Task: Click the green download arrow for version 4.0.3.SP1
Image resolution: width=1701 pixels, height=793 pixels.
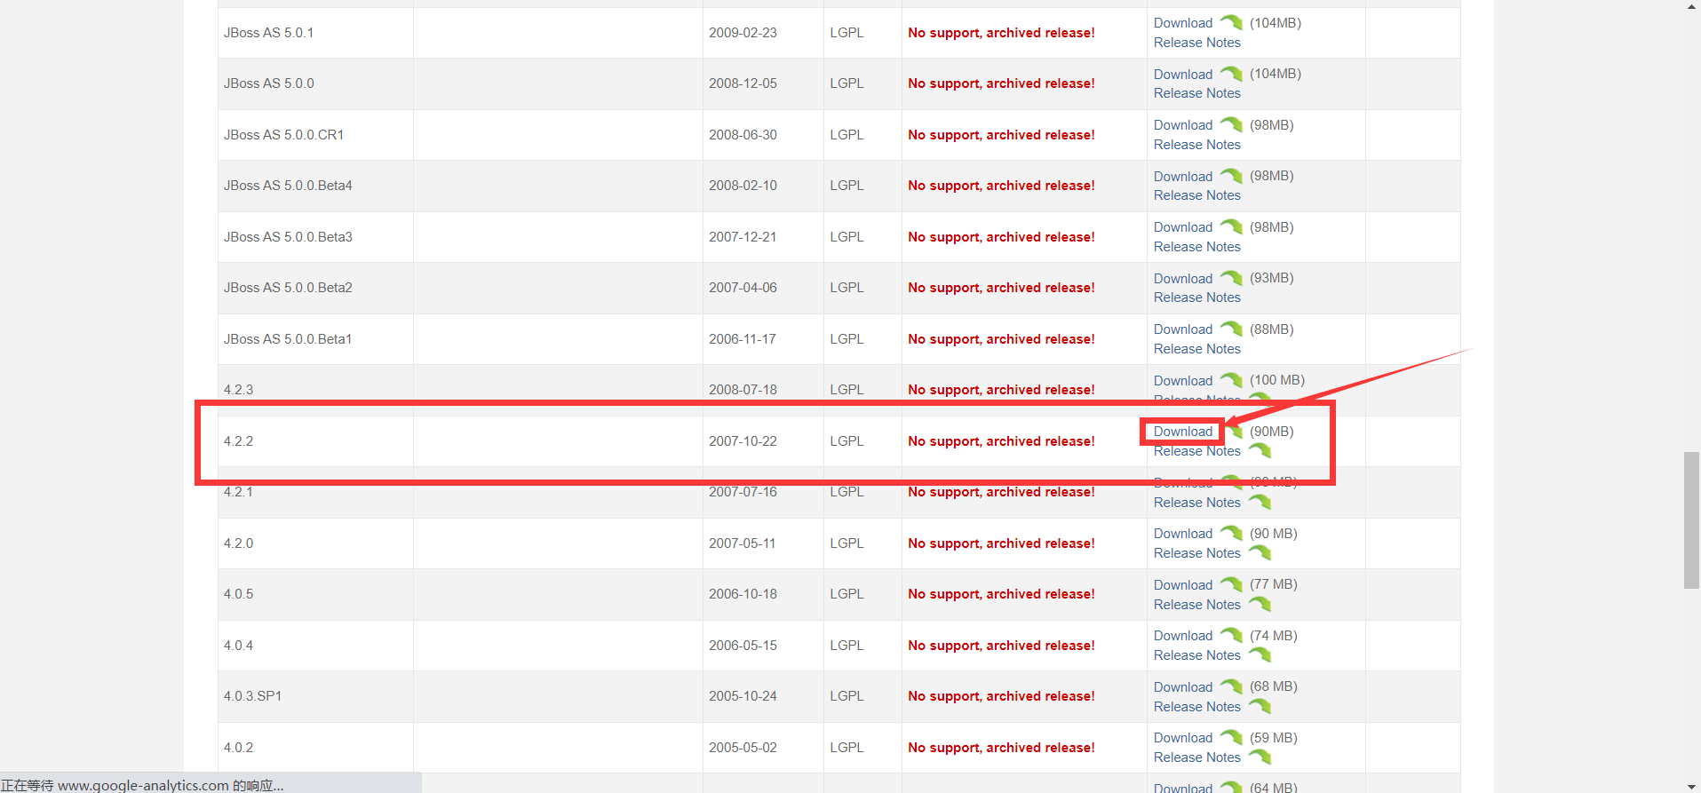Action: pos(1231,686)
